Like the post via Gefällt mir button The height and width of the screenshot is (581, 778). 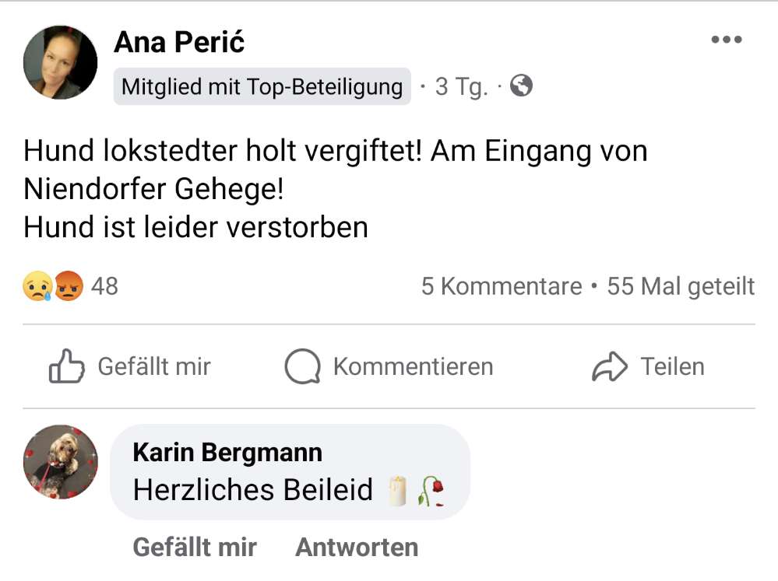129,366
